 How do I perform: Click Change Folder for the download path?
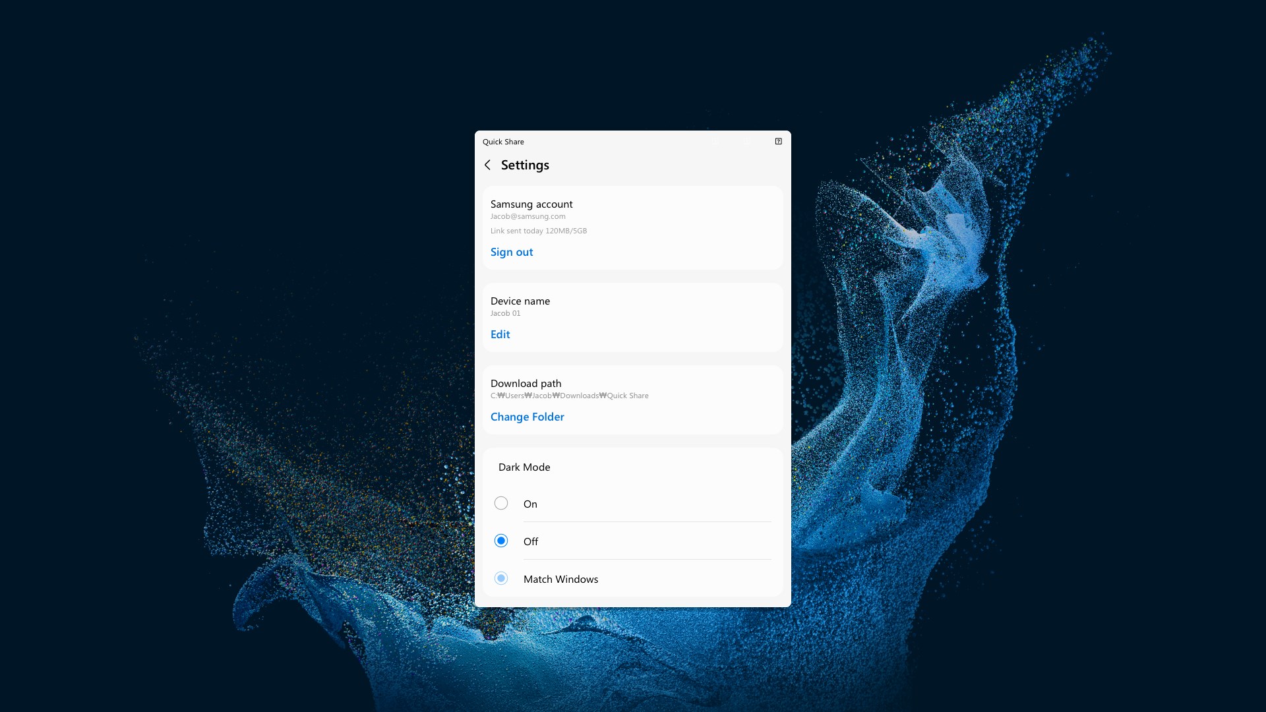(x=527, y=417)
